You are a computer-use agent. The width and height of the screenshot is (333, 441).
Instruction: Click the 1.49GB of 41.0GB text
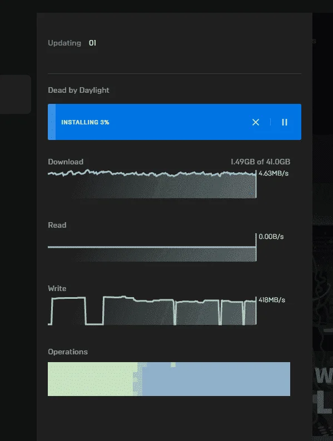[x=260, y=162]
